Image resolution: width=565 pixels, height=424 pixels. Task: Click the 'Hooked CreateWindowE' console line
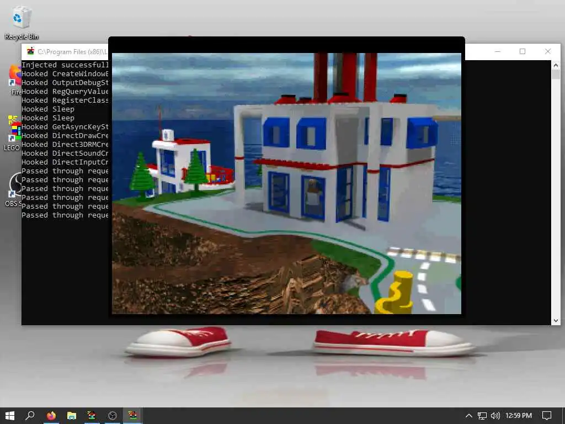pos(65,73)
